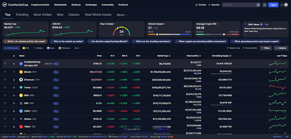Toggle the watchlist star for XRP row
The height and width of the screenshot is (139, 291).
pos(5,103)
